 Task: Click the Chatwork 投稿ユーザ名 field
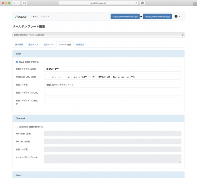[x=113, y=150]
